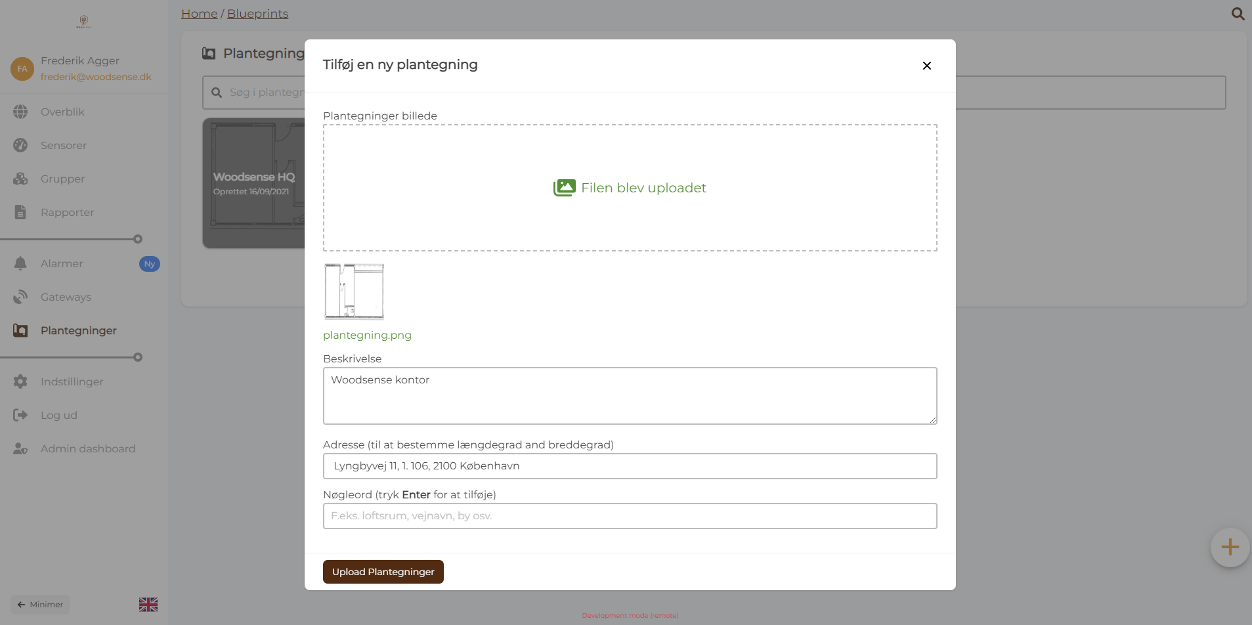
Task: Click the uploaded plantegning.png thumbnail
Action: (x=354, y=291)
